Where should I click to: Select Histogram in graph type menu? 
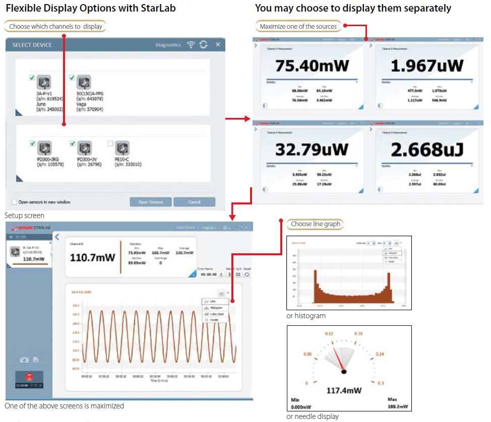point(215,308)
